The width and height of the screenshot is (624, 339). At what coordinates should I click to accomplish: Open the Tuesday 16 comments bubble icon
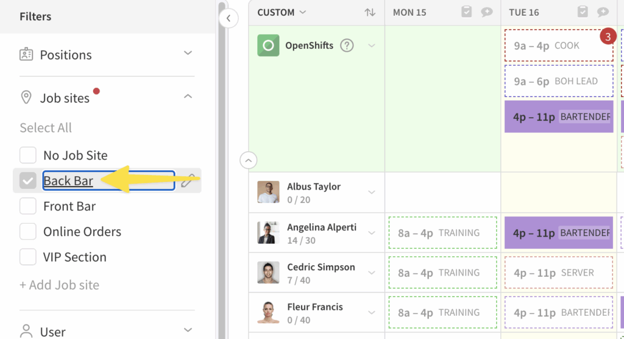tap(603, 12)
